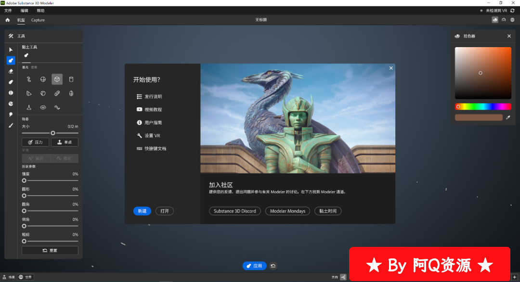Viewport: 520px width, 282px height.
Task: Reset shape parameters with 重置
Action: click(50, 250)
